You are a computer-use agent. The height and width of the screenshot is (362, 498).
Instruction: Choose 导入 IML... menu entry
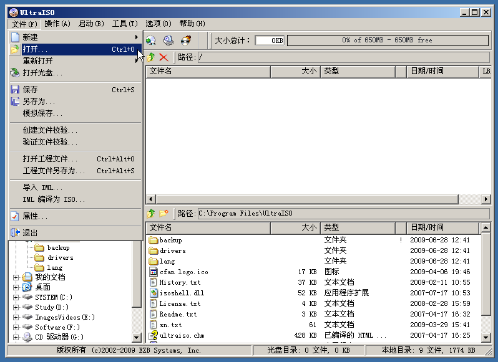(x=76, y=188)
